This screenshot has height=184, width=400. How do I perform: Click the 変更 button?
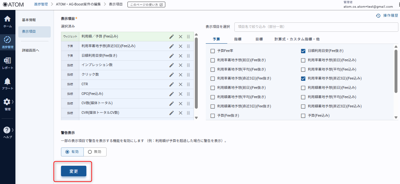(x=74, y=171)
